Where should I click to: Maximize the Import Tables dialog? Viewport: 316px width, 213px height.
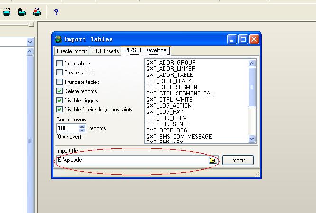(243, 39)
